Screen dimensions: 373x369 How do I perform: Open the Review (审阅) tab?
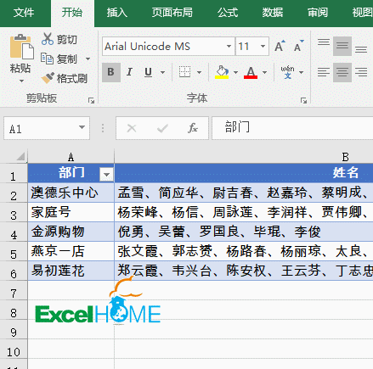pos(318,13)
